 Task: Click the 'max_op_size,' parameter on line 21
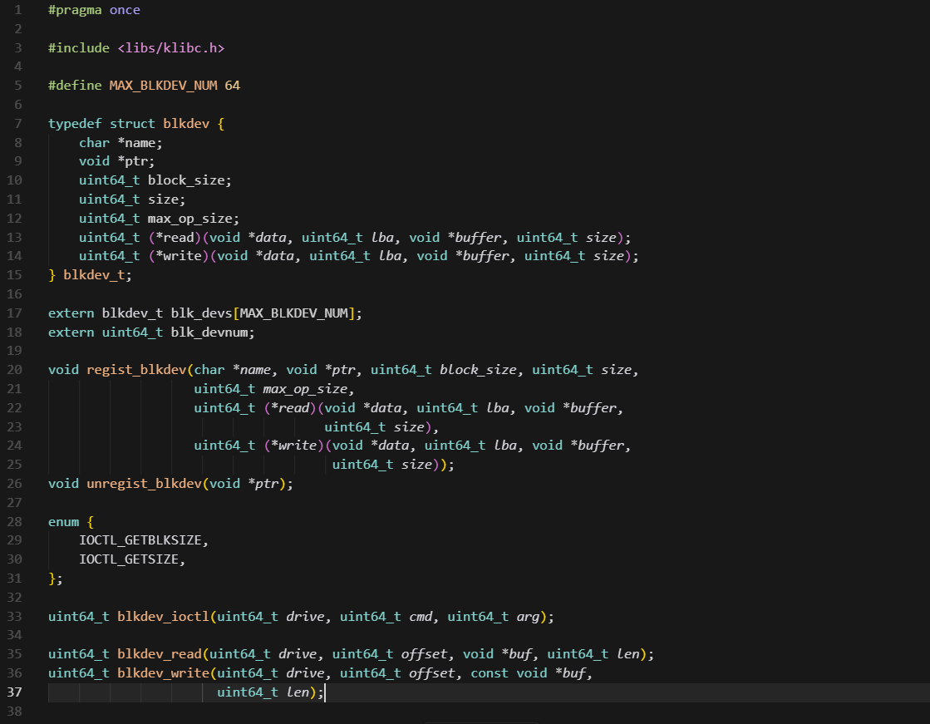pyautogui.click(x=308, y=389)
